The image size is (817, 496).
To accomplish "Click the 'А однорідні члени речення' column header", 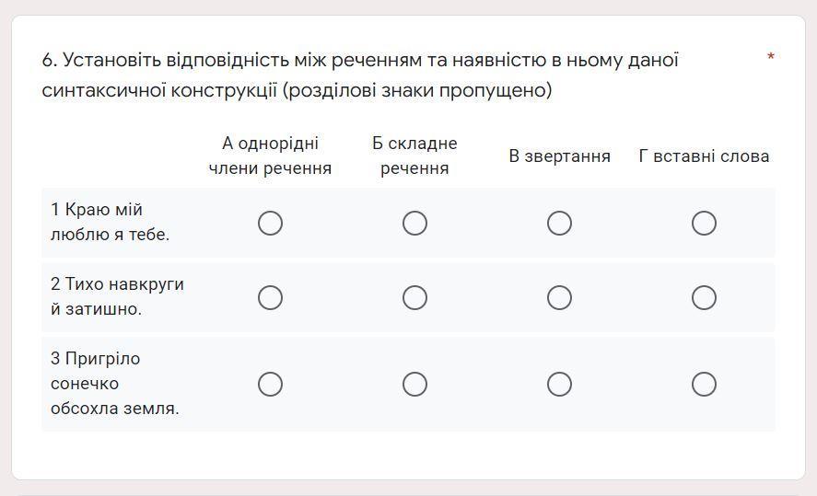I will 270,156.
